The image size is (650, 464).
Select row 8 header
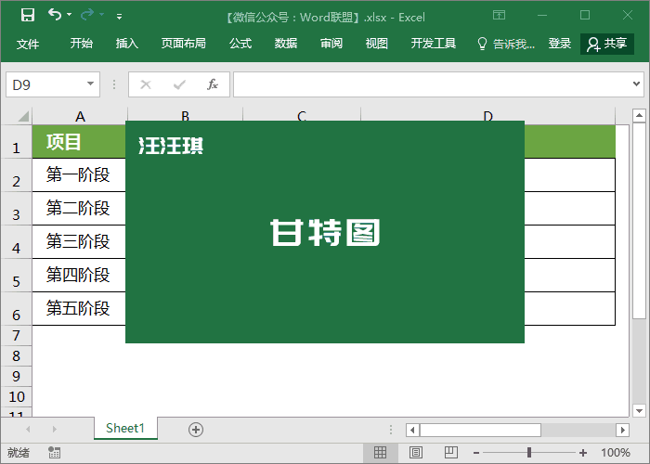16,355
